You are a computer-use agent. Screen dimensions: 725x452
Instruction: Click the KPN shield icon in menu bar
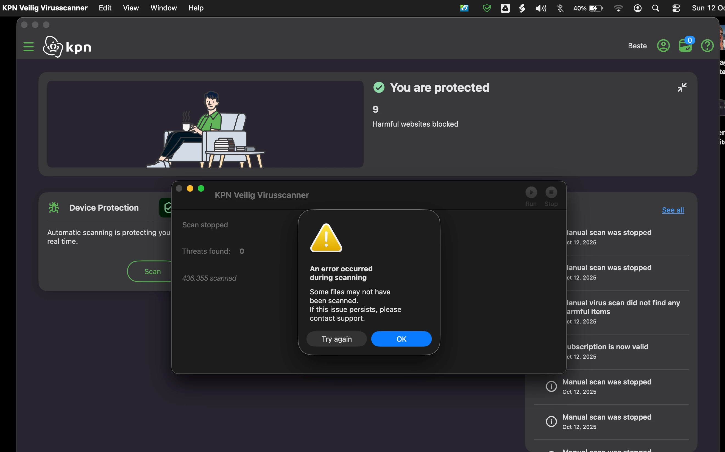[487, 8]
